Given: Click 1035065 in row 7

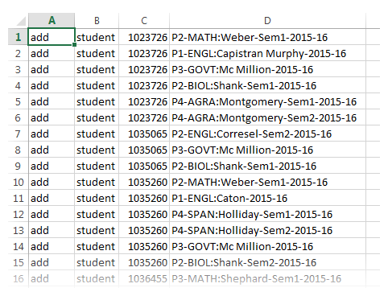Looking at the screenshot, I should (x=144, y=134).
